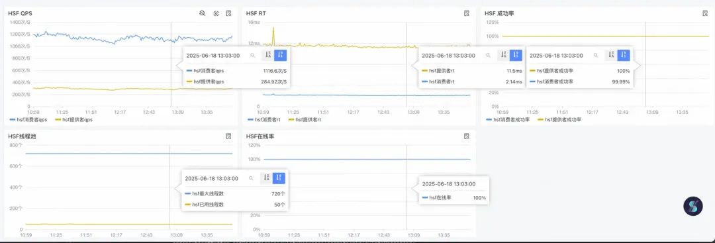Click hsf消费者rt legend under HSF RT chart
This screenshot has height=243, width=715.
click(x=264, y=119)
